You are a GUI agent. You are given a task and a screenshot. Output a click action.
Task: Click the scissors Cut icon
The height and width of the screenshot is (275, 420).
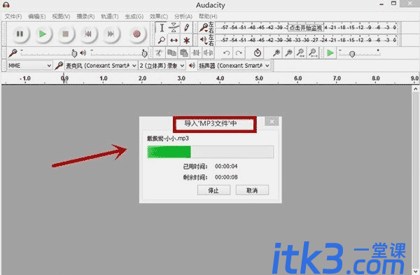(x=159, y=53)
